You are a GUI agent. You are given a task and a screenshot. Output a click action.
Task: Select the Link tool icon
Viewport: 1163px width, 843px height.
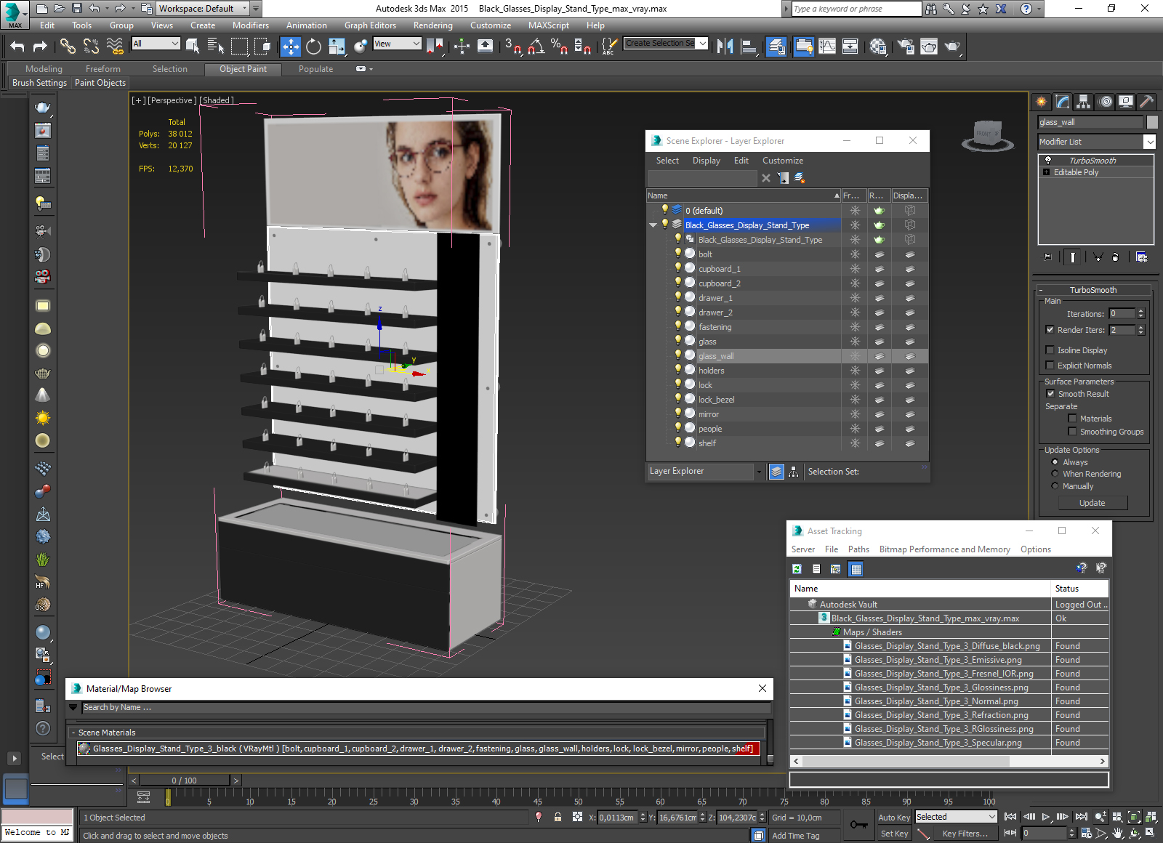(68, 47)
